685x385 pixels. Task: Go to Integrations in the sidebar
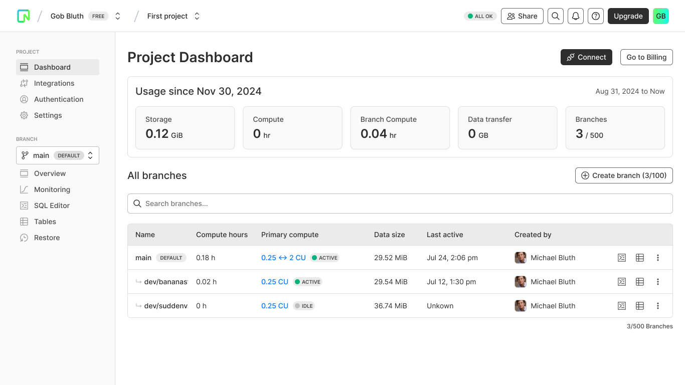[x=54, y=83]
